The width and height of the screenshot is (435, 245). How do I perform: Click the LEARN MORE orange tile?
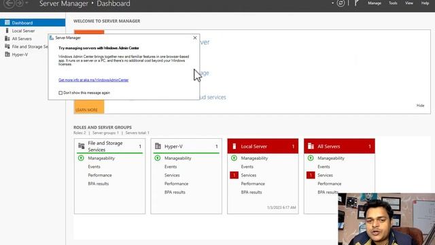click(x=89, y=108)
